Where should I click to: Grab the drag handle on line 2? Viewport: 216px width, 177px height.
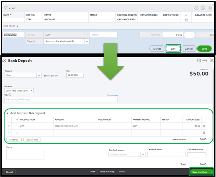coord(9,133)
